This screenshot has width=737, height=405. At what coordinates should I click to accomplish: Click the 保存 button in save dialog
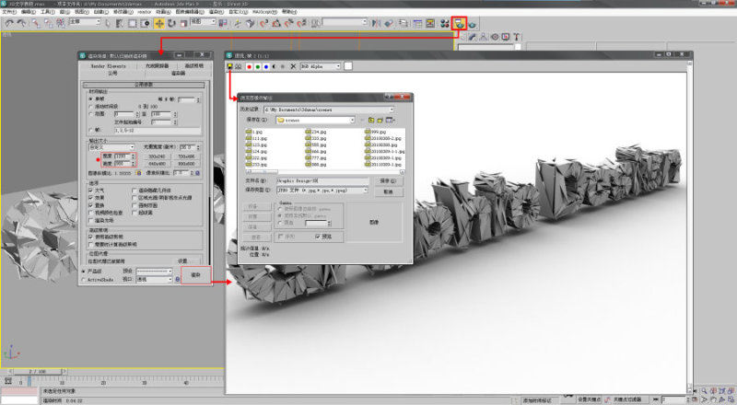click(388, 181)
